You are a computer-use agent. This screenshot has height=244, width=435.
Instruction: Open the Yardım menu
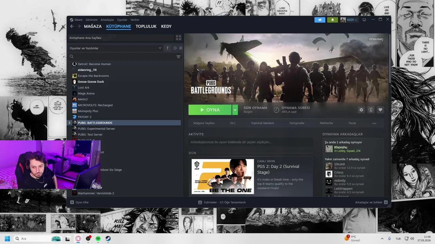[135, 20]
